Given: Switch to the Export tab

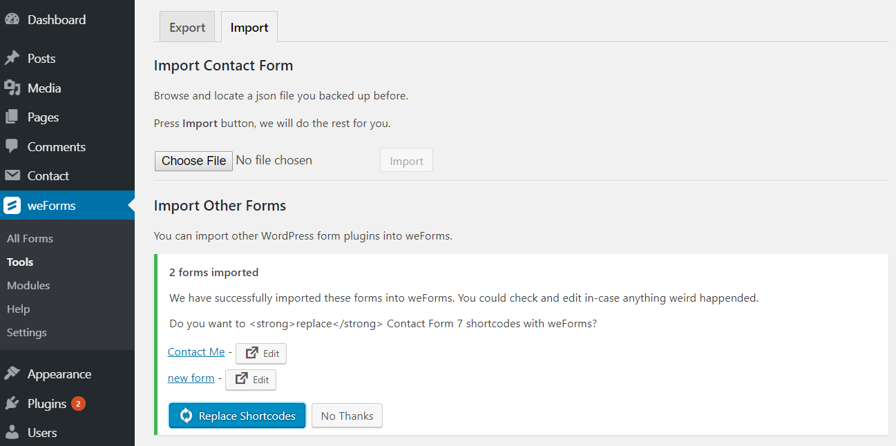Looking at the screenshot, I should (187, 28).
